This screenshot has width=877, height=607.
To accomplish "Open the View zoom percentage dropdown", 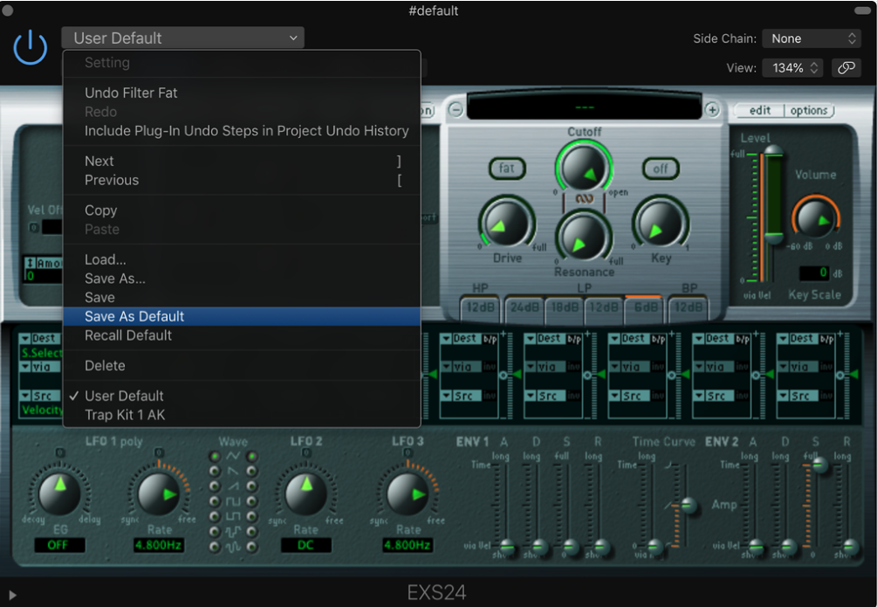I will click(x=791, y=67).
